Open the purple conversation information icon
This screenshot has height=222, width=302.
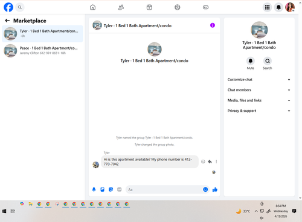(x=213, y=25)
